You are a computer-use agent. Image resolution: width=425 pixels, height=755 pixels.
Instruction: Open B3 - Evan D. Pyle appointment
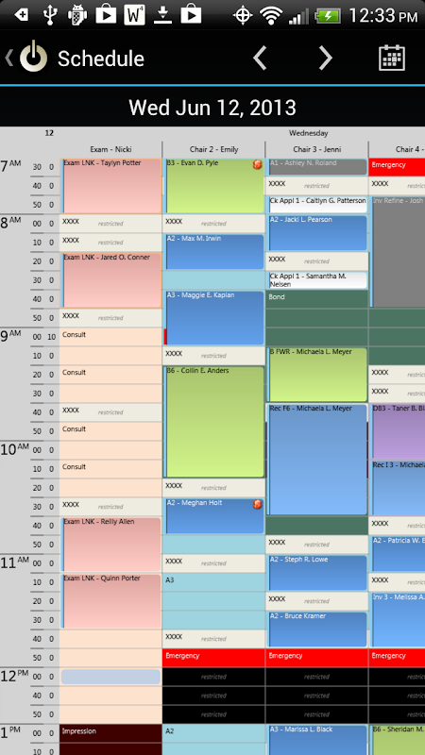click(214, 186)
